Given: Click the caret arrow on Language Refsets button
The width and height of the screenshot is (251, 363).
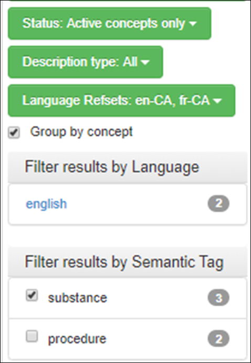Looking at the screenshot, I should (x=218, y=101).
